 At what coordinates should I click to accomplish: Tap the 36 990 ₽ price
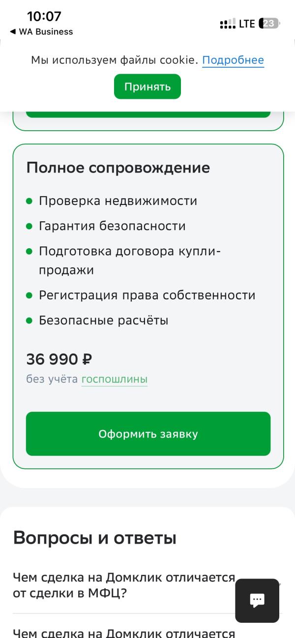pyautogui.click(x=59, y=359)
